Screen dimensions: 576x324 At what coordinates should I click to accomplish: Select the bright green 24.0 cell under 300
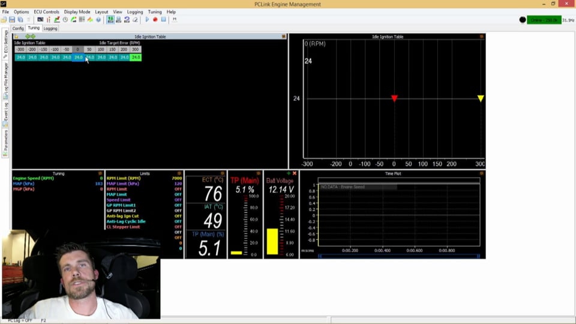[136, 58]
